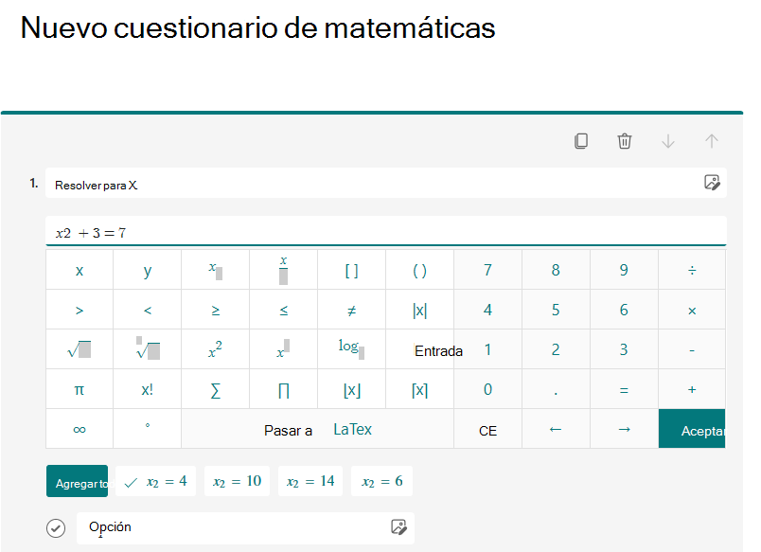This screenshot has width=761, height=552.
Task: Insert the fraction template
Action: coord(283,270)
